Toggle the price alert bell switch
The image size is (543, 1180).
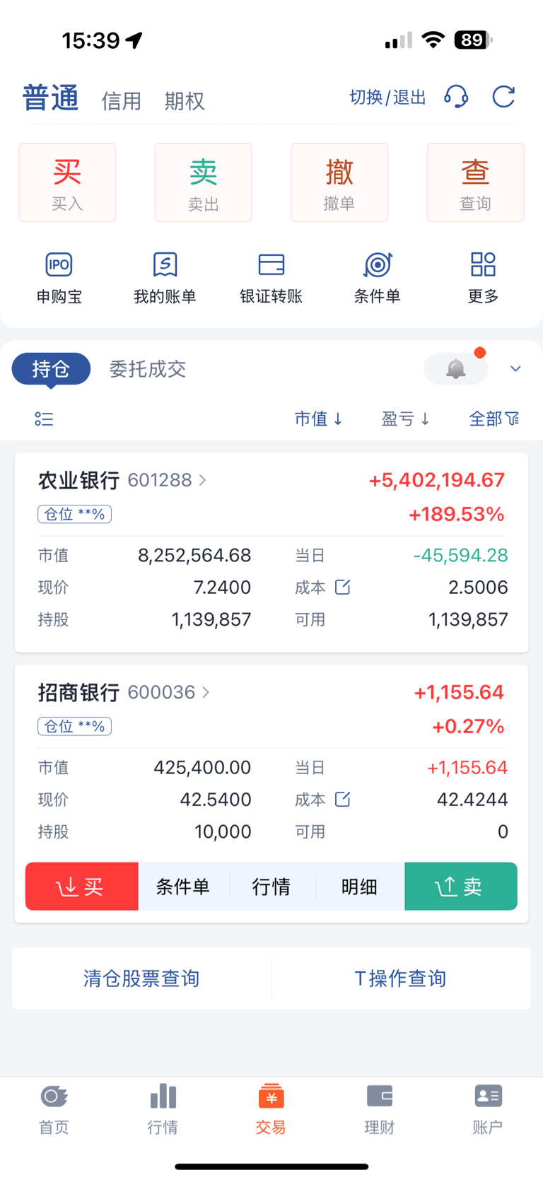(456, 368)
